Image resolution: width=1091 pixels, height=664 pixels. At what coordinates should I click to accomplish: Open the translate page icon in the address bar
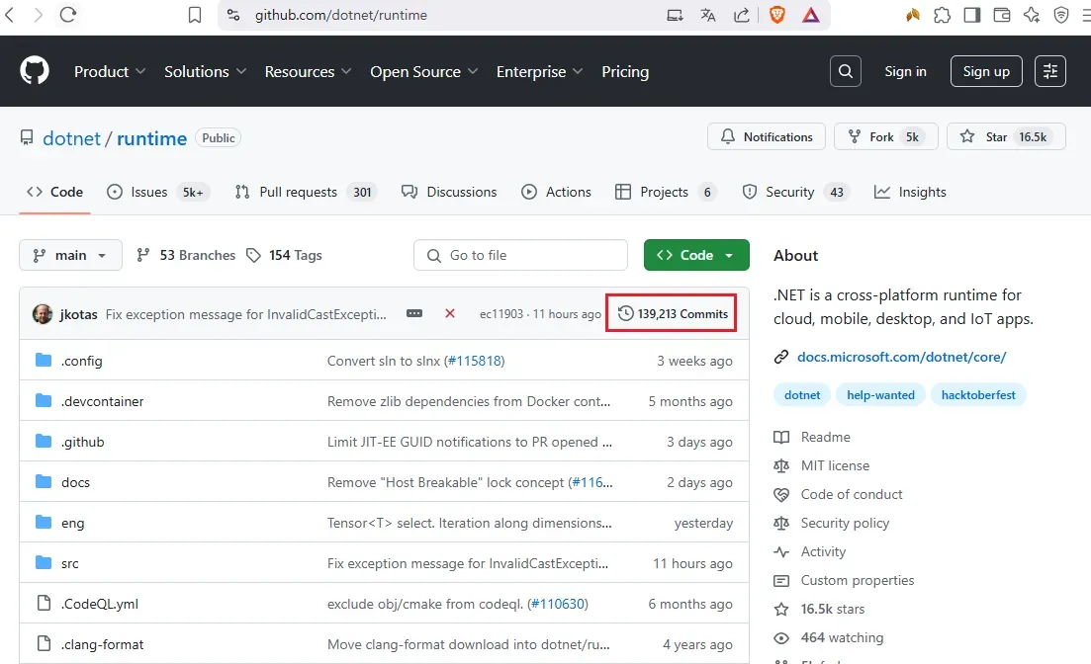pyautogui.click(x=708, y=15)
